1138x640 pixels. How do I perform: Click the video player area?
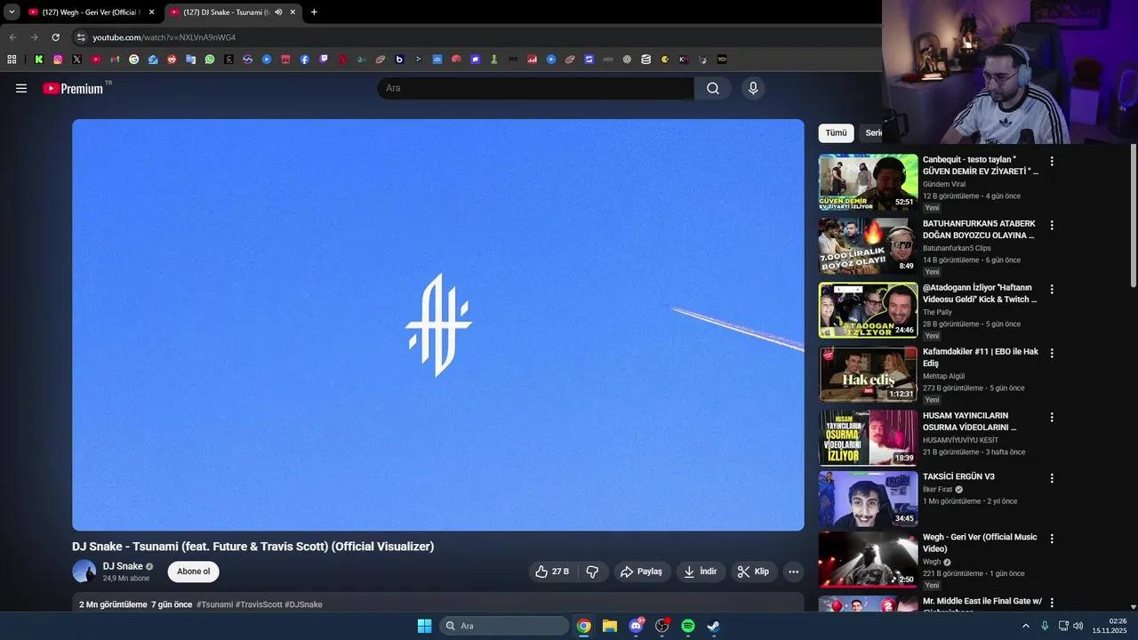438,324
